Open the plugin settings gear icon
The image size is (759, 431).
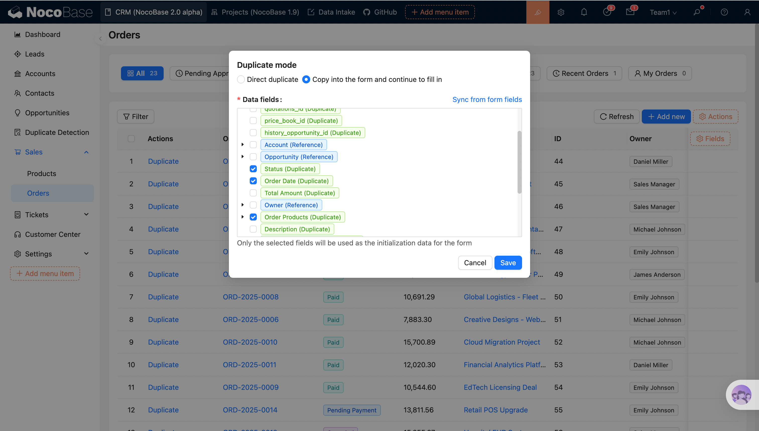click(561, 12)
